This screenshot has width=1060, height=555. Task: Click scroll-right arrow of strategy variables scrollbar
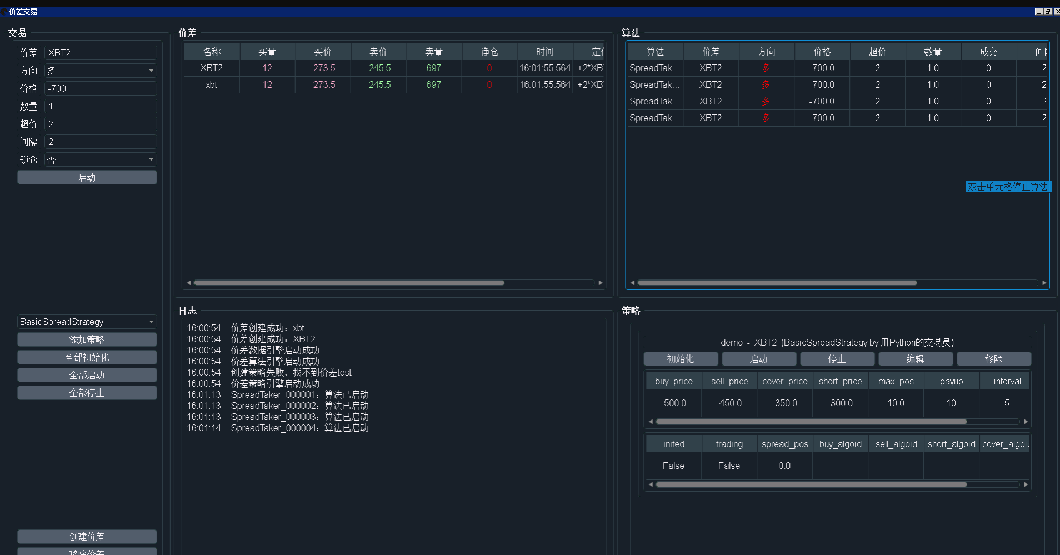pos(1026,484)
